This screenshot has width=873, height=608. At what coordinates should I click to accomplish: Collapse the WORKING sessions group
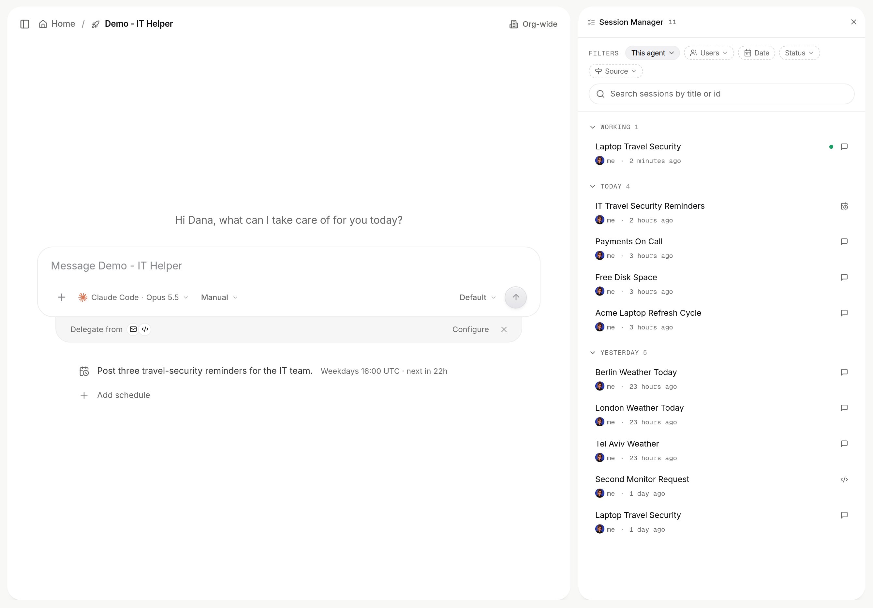[592, 127]
